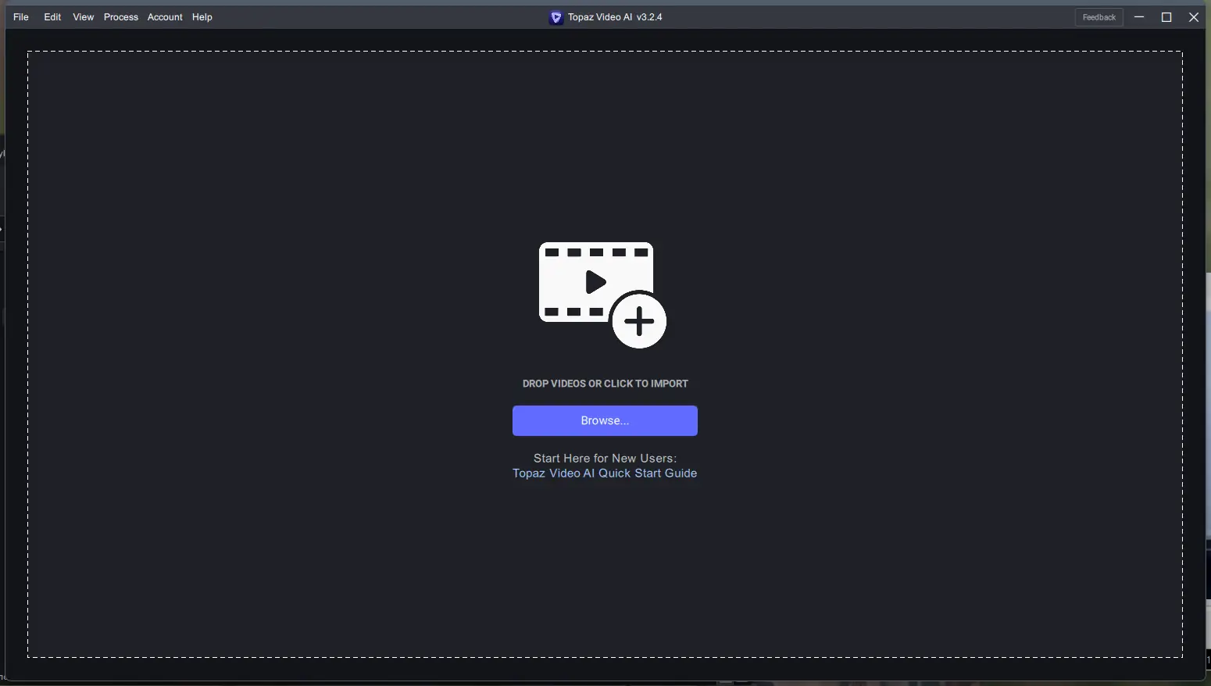Click the Feedback button in the title bar
1211x686 pixels.
(1099, 17)
